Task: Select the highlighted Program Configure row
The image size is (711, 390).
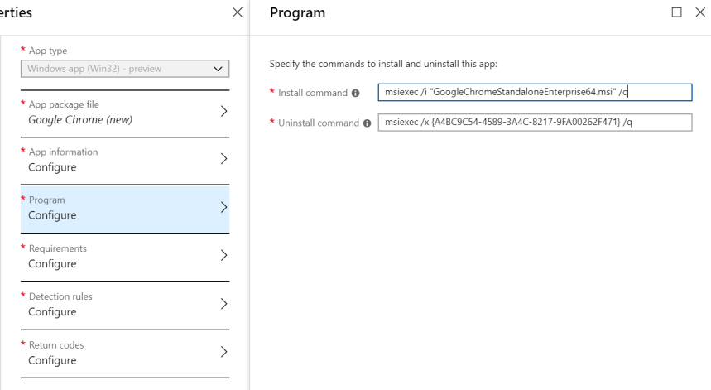Action: click(x=125, y=209)
